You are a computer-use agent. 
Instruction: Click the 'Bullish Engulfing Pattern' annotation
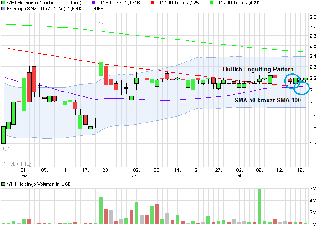[258, 69]
